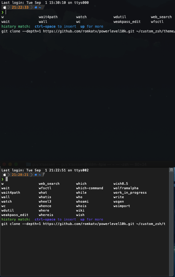Click the git clone line in the bottom terminal
This screenshot has height=277, width=175.
[x=83, y=224]
